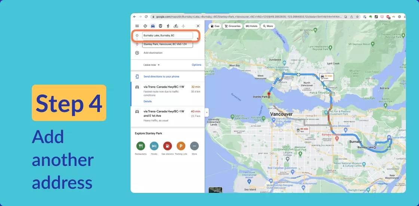Open the Pocket extension icon
The height and width of the screenshot is (206, 419).
click(x=382, y=16)
